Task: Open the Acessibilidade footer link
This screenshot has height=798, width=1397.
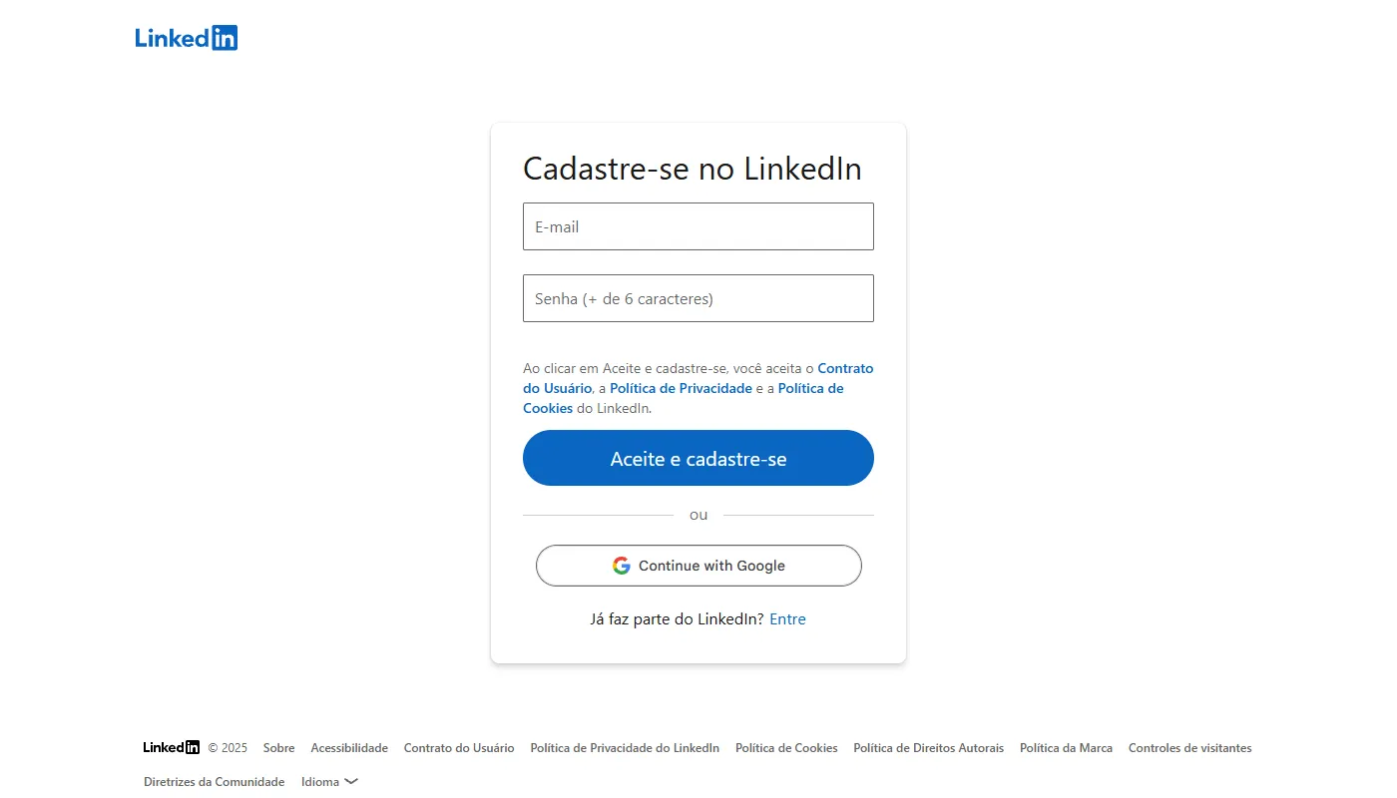Action: click(x=349, y=748)
